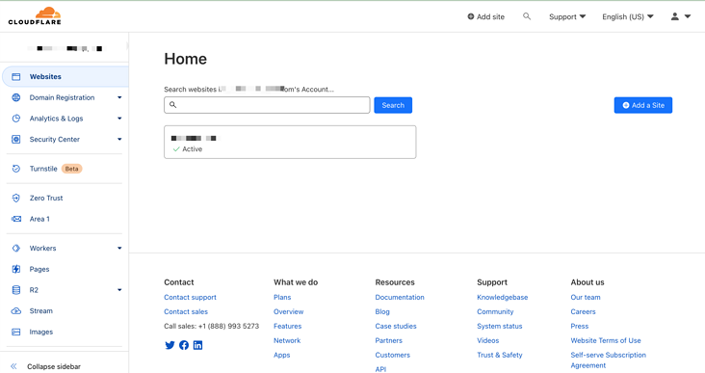Click Collapse sidebar text

tap(54, 366)
